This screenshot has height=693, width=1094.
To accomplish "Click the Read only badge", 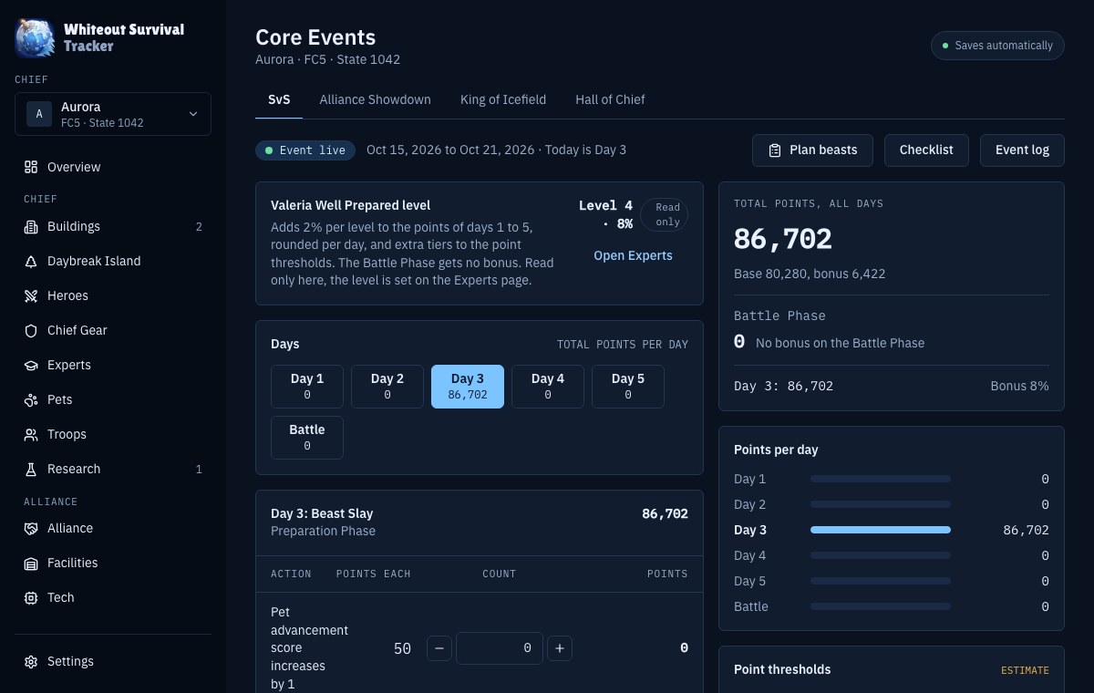I will point(665,215).
